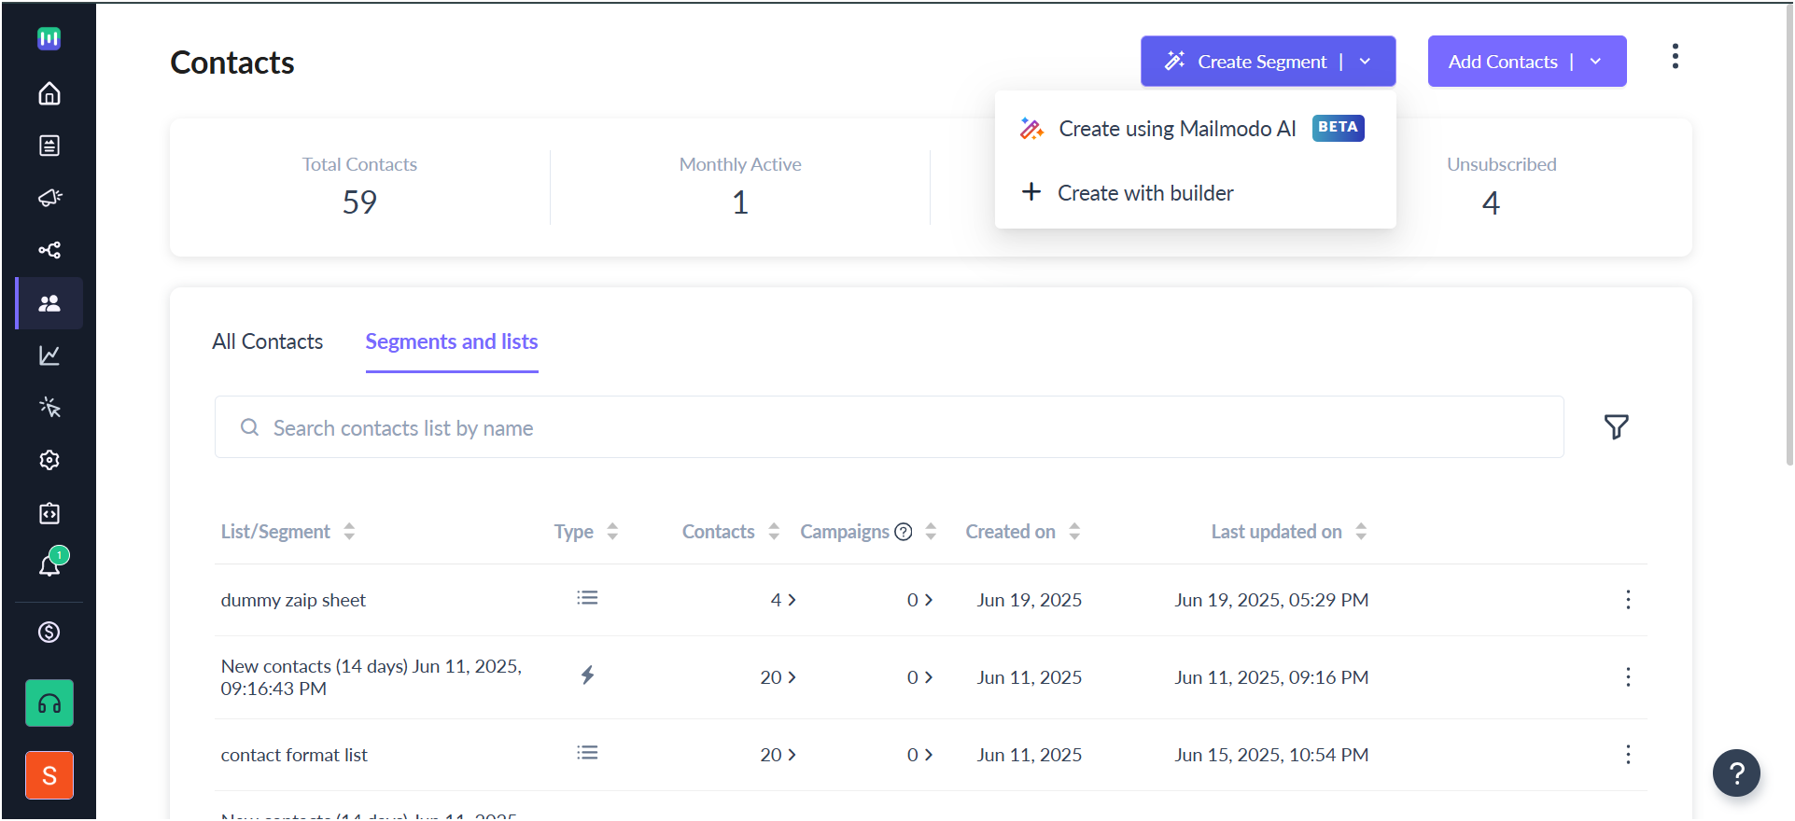Screen dimensions: 1795x821
Task: Sort by Type column
Action: pyautogui.click(x=612, y=532)
